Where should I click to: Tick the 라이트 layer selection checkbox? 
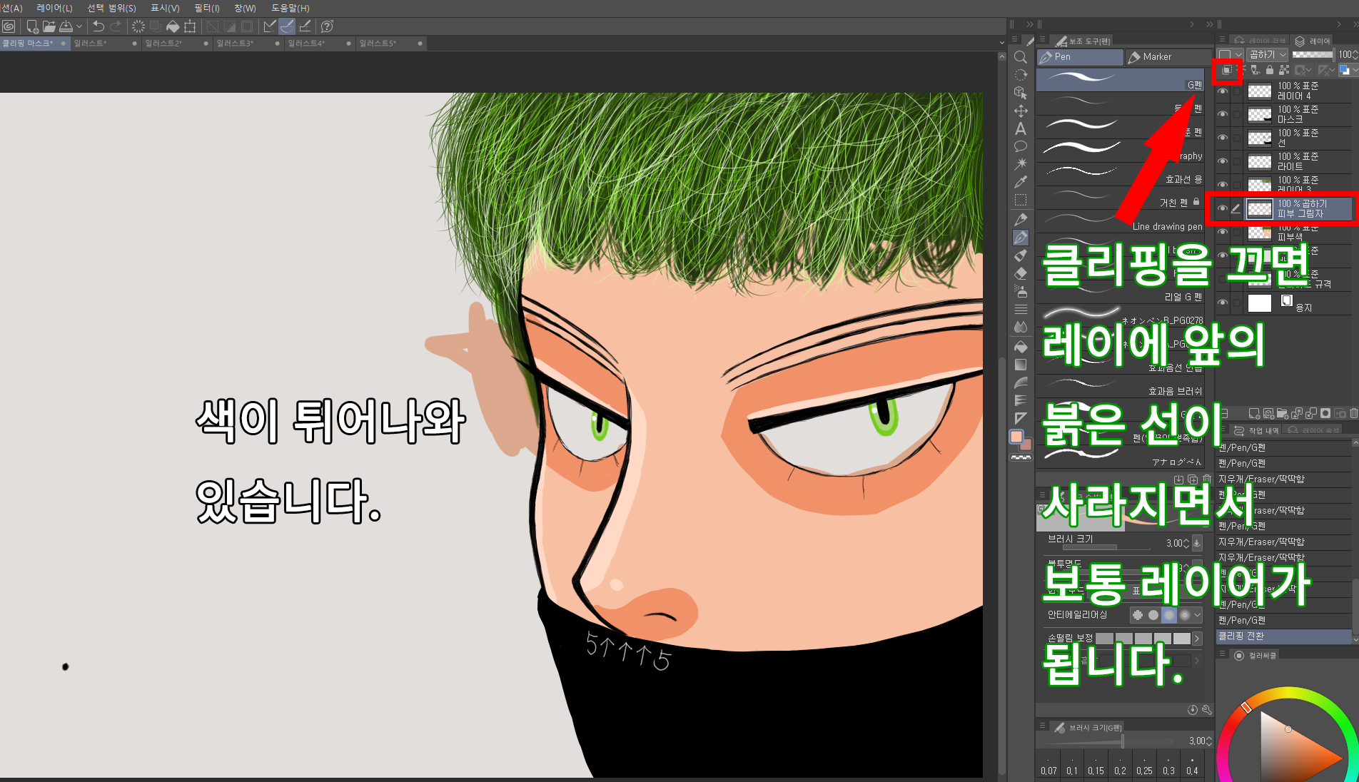1236,161
